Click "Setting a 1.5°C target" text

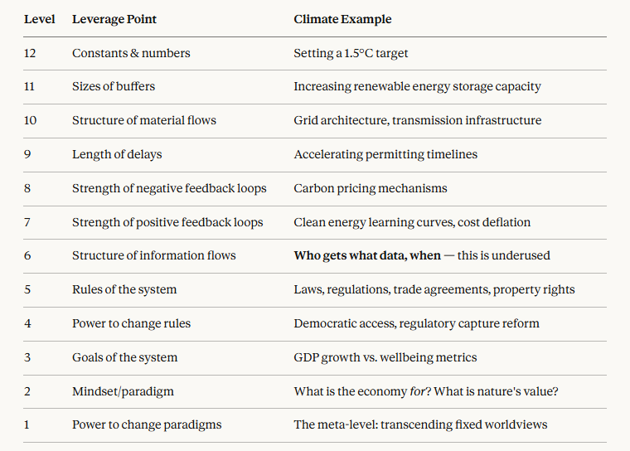[x=351, y=53]
